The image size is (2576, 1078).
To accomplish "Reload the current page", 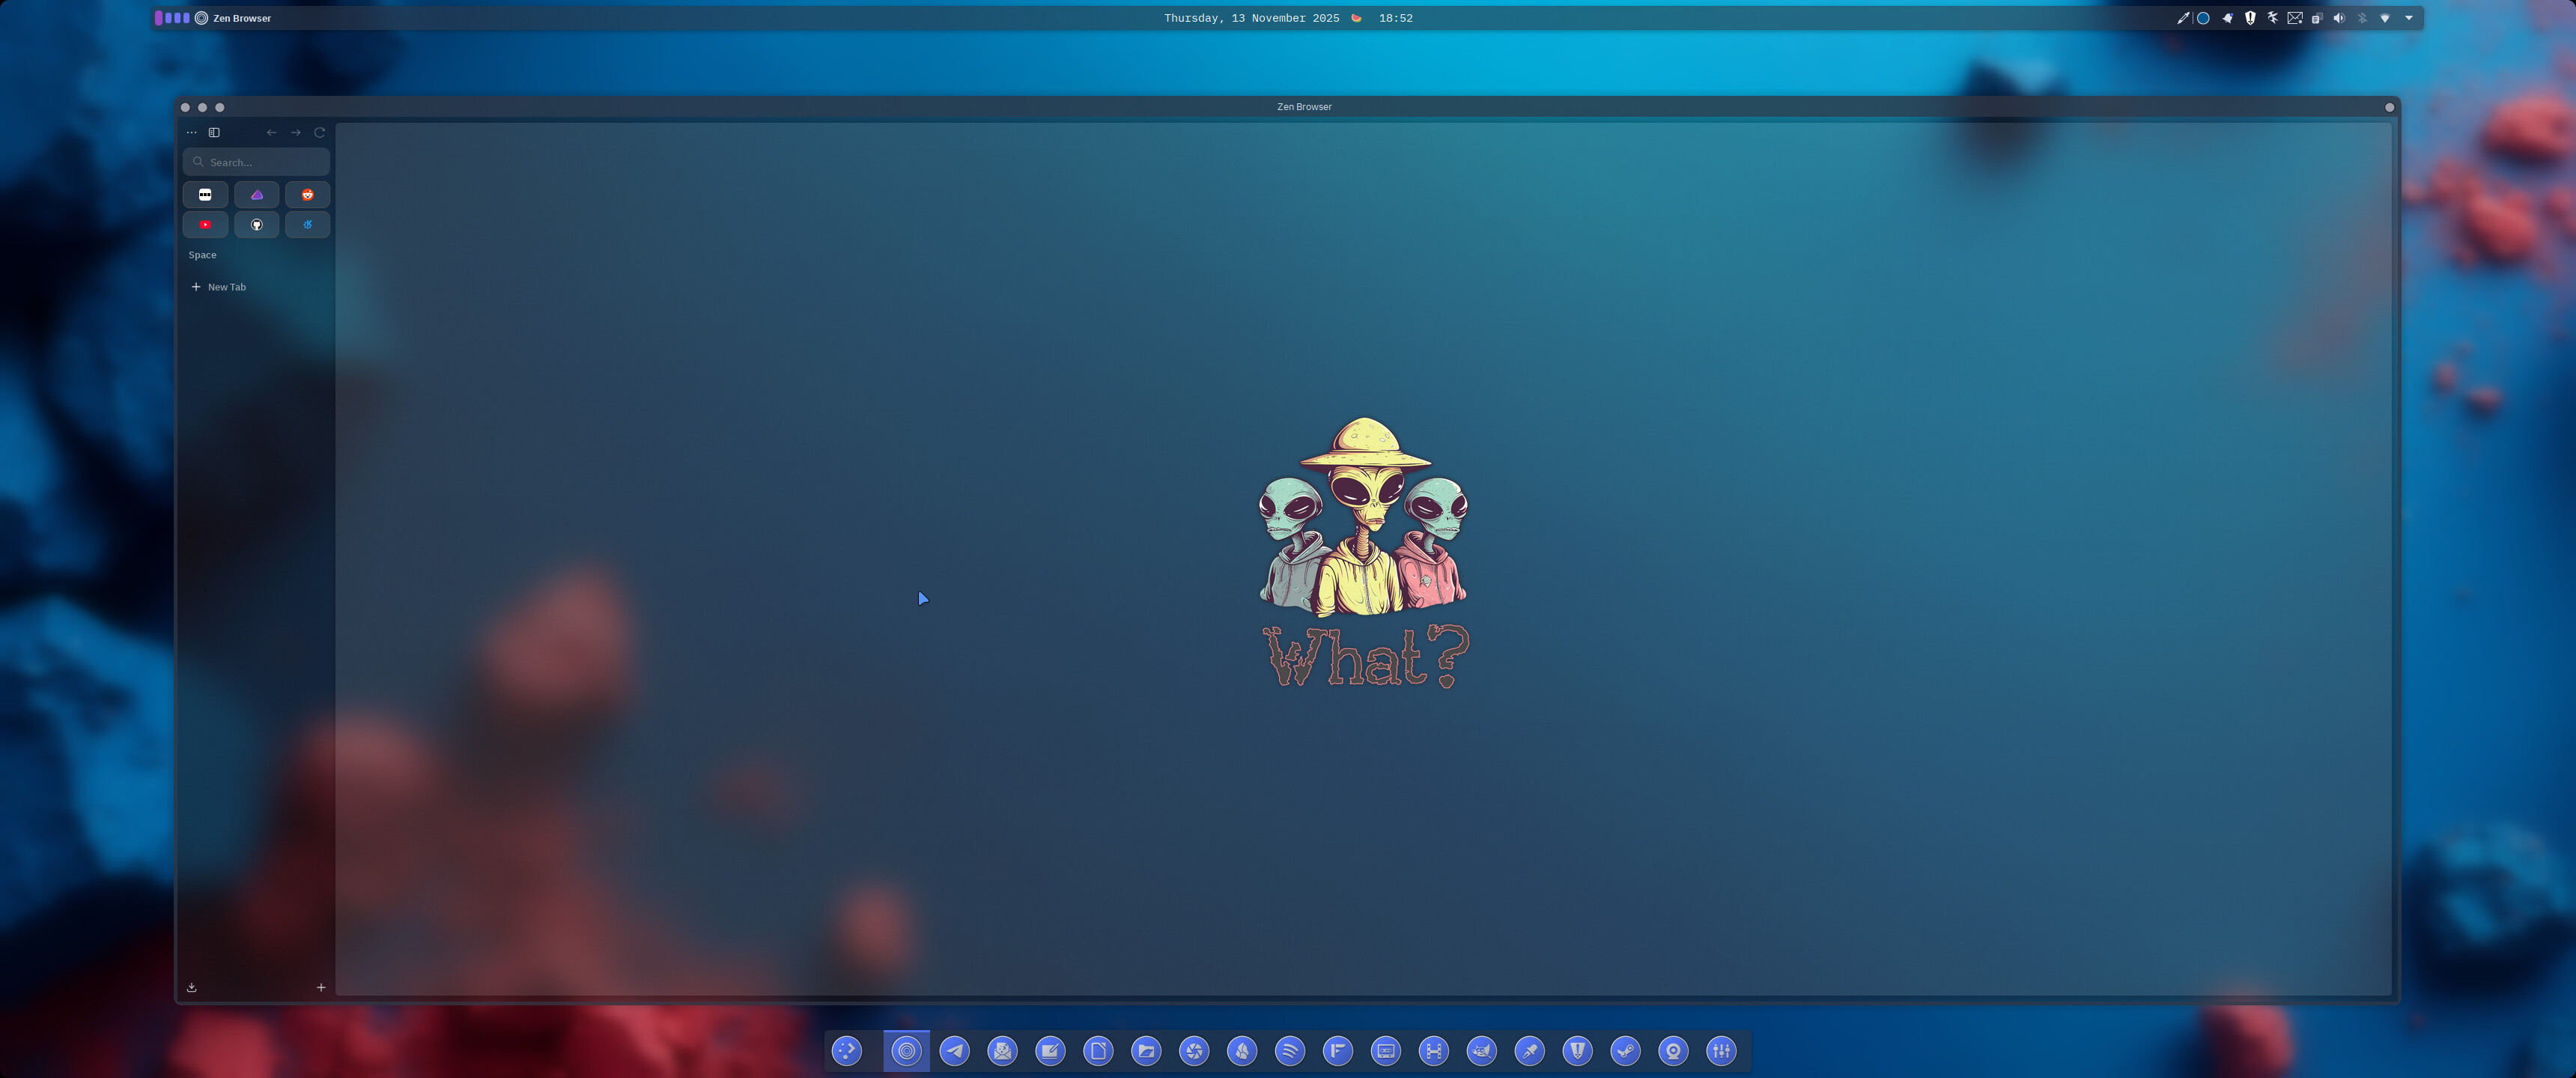I will [x=320, y=132].
